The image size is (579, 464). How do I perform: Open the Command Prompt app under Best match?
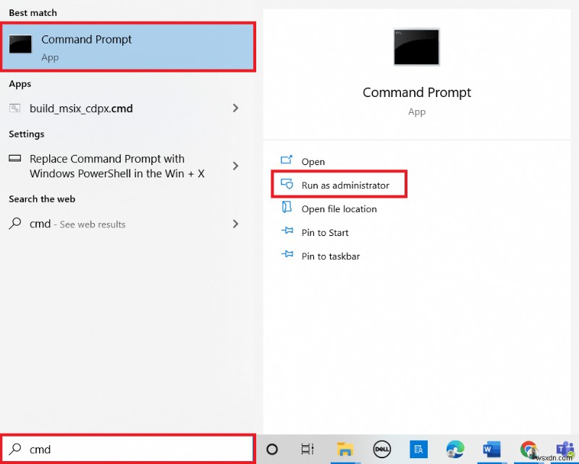tap(86, 40)
